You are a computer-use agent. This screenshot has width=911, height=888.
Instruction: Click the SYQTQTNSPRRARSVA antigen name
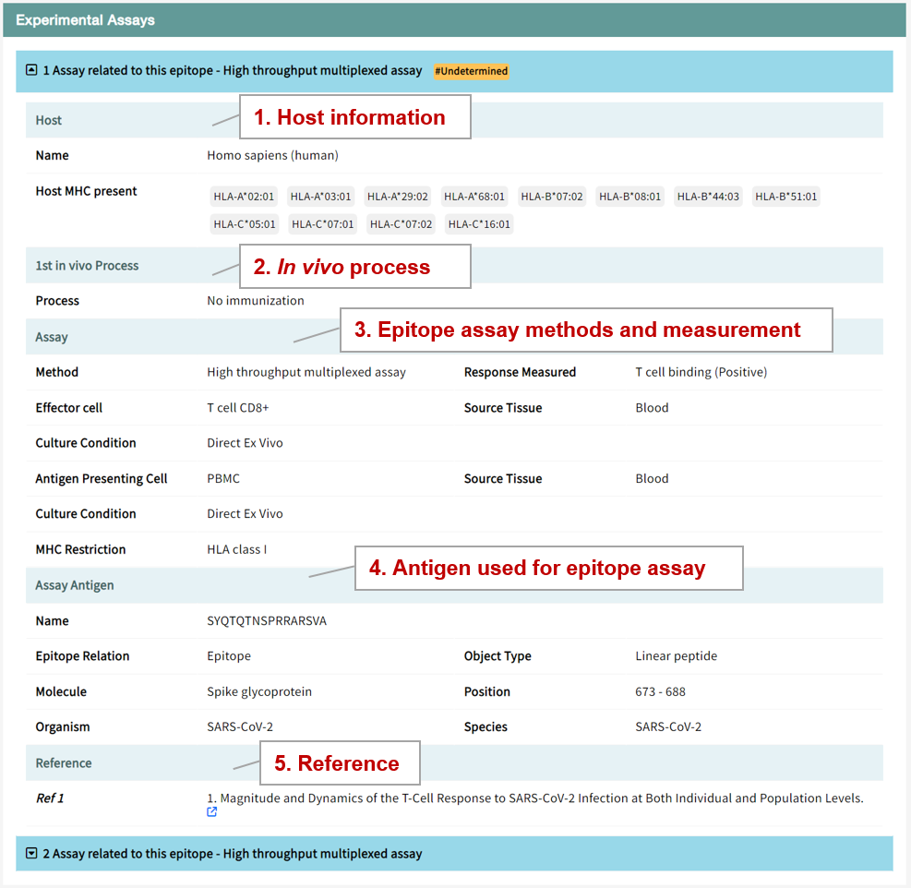(267, 621)
